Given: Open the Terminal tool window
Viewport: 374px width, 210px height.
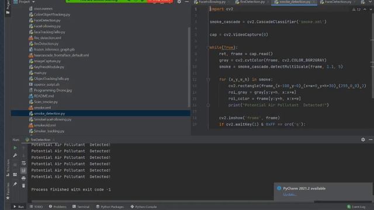Looking at the screenshot, I should click(81, 206).
